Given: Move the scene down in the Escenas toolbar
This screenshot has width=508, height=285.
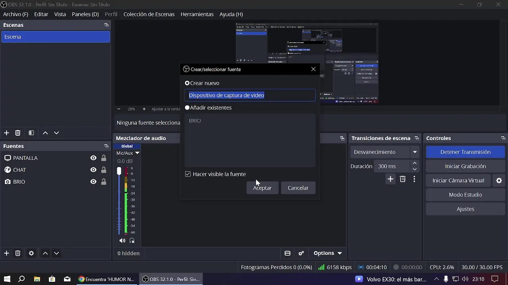Looking at the screenshot, I should [x=56, y=133].
